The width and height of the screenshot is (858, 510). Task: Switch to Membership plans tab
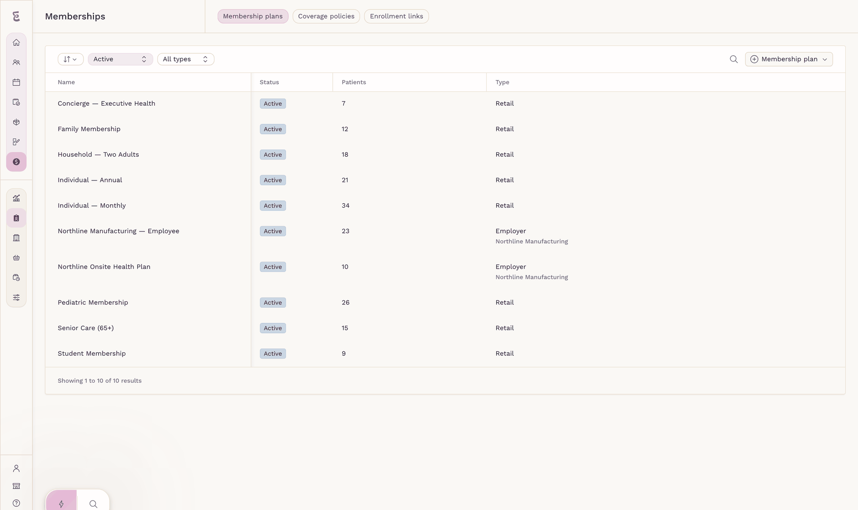(253, 16)
